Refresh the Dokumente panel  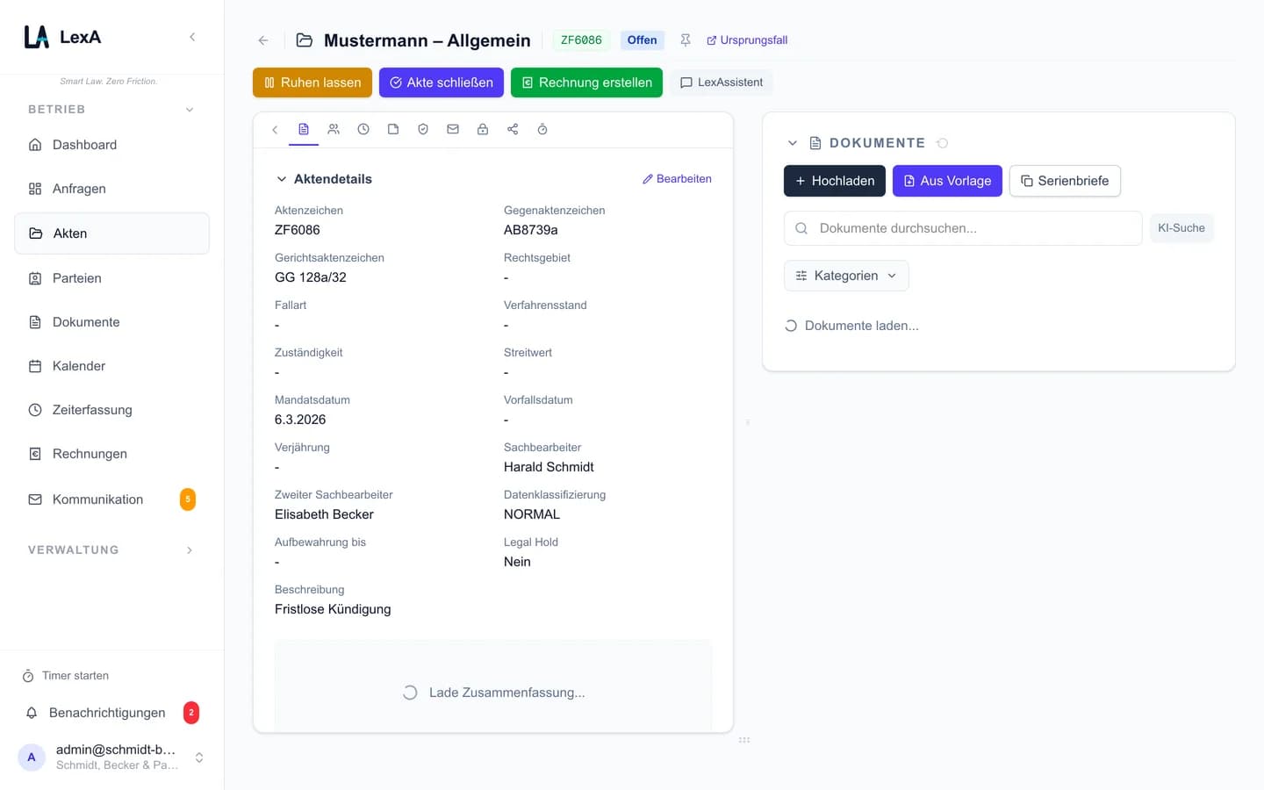click(x=943, y=143)
